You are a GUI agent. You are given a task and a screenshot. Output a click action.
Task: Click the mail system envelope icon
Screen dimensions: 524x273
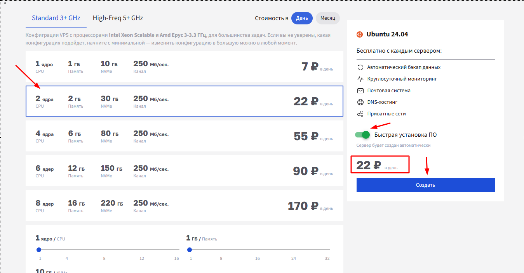click(360, 91)
